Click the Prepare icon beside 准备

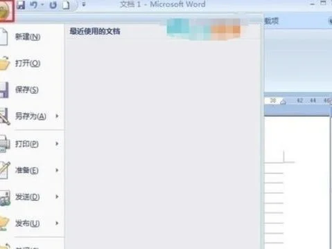(x=5, y=170)
